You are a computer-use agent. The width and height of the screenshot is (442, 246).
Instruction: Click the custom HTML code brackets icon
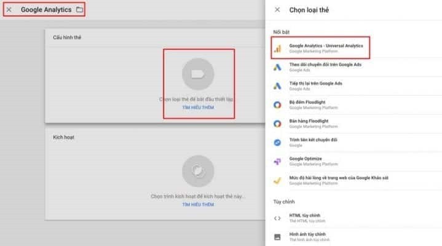[x=277, y=218]
